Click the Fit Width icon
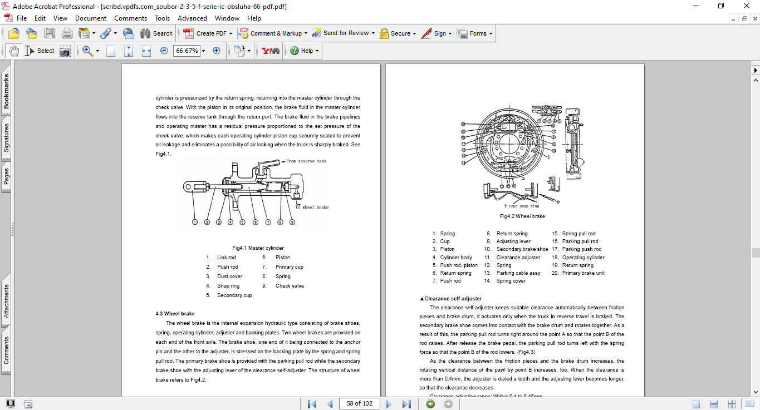The width and height of the screenshot is (760, 410). click(x=146, y=51)
